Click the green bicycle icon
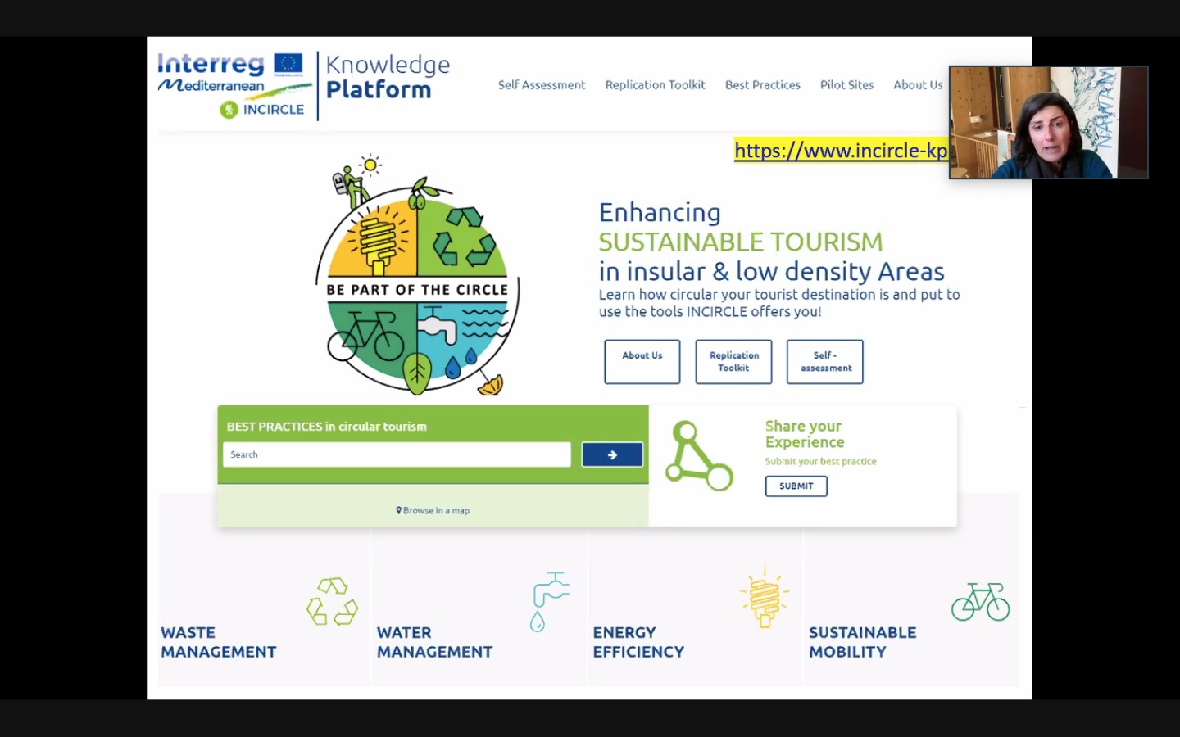This screenshot has height=737, width=1180. 981,602
